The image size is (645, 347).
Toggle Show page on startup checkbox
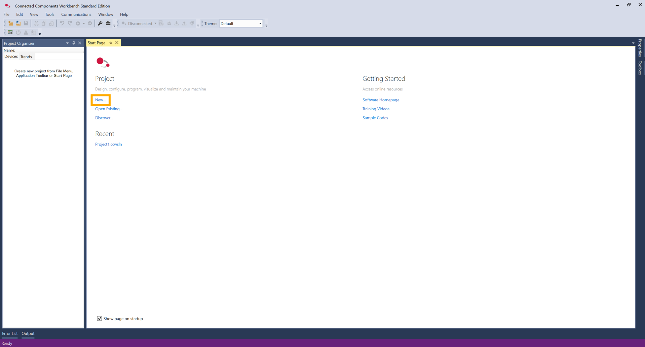coord(100,319)
